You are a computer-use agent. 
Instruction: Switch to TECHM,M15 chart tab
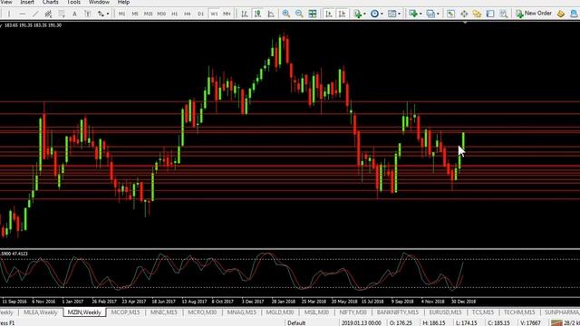click(x=519, y=312)
